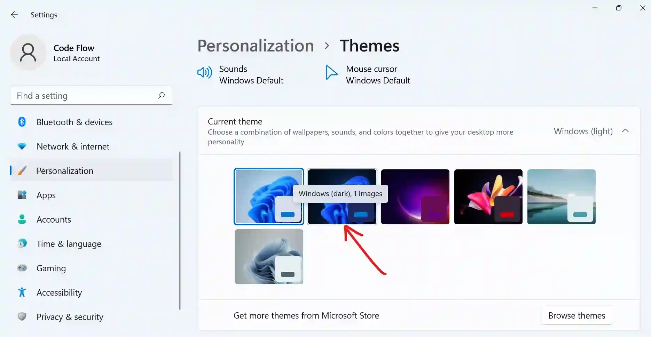Select the Windows (light) theme thumbnail
The width and height of the screenshot is (651, 337).
coord(269,196)
